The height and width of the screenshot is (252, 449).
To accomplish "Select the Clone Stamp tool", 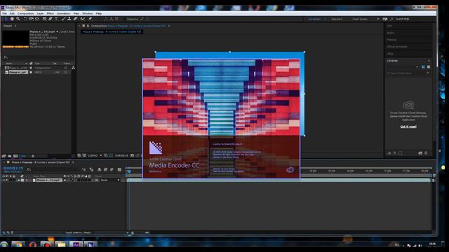I will [x=69, y=19].
